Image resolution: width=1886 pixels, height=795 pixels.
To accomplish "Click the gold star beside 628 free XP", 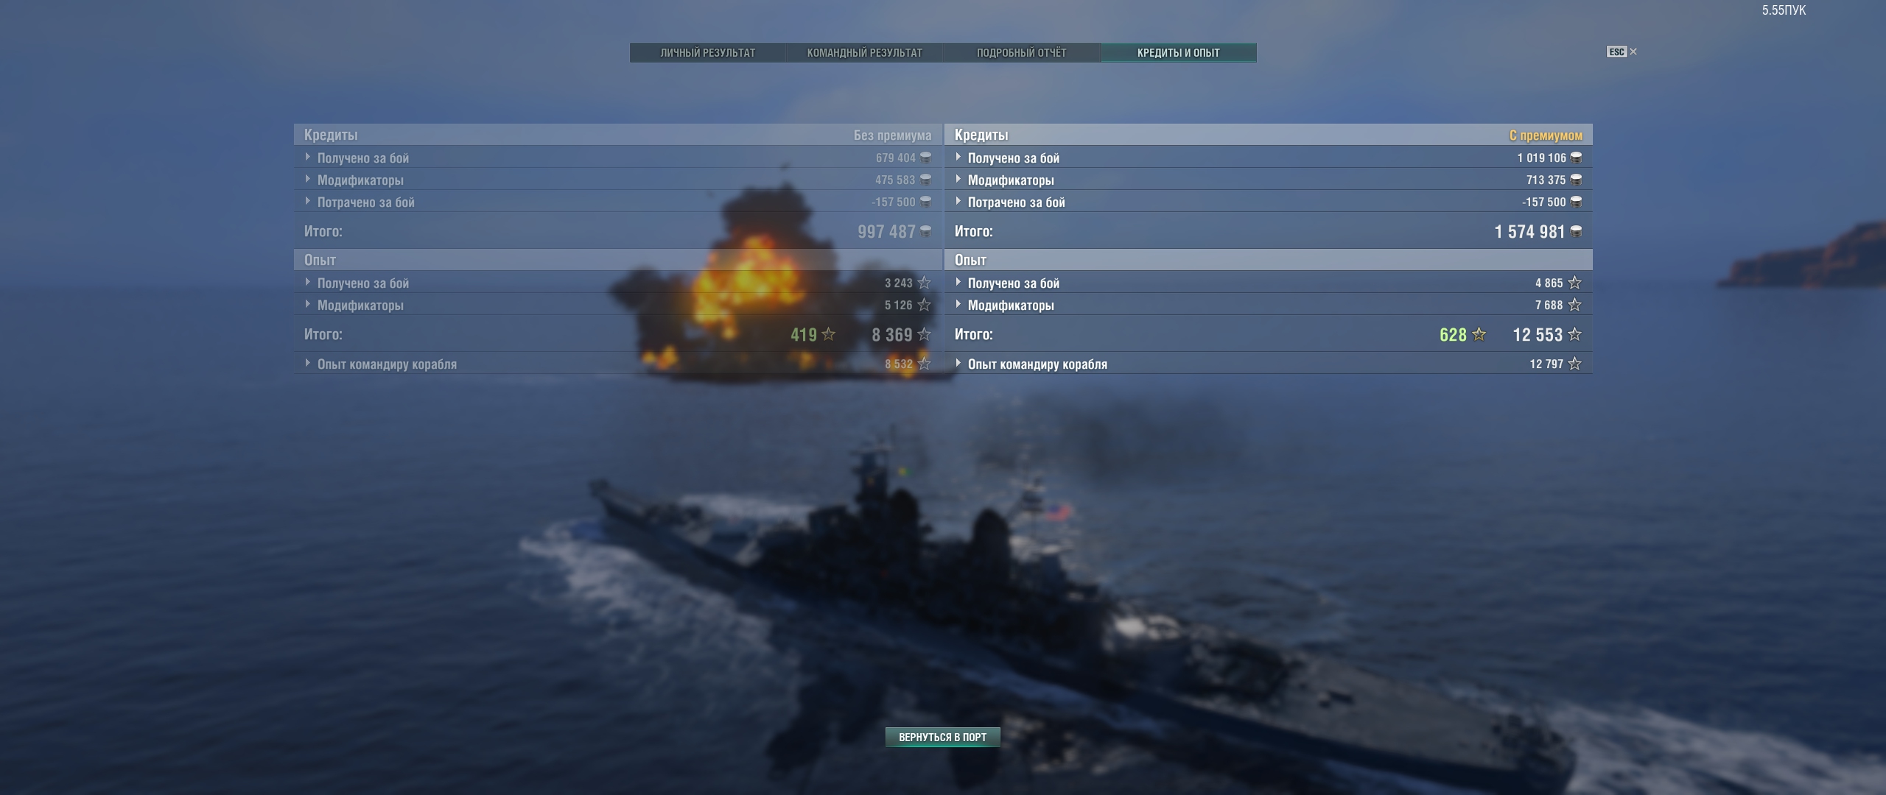I will [x=1479, y=334].
